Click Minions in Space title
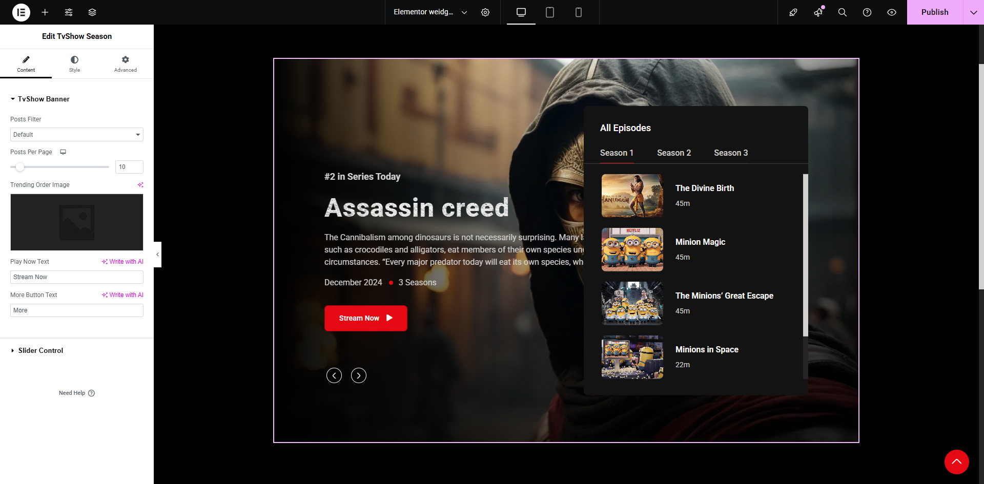 tap(707, 349)
